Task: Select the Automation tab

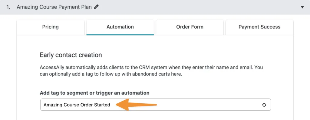Action: 120,27
